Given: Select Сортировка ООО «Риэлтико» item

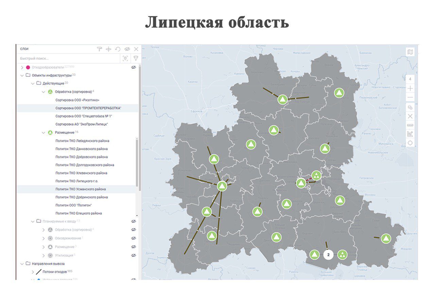Looking at the screenshot, I should coord(77,100).
